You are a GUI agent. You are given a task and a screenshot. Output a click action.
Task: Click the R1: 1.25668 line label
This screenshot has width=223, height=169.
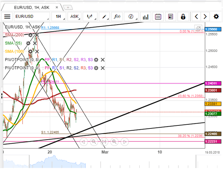click(50, 28)
